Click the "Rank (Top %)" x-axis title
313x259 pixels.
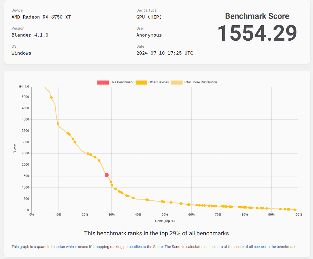tap(165, 221)
